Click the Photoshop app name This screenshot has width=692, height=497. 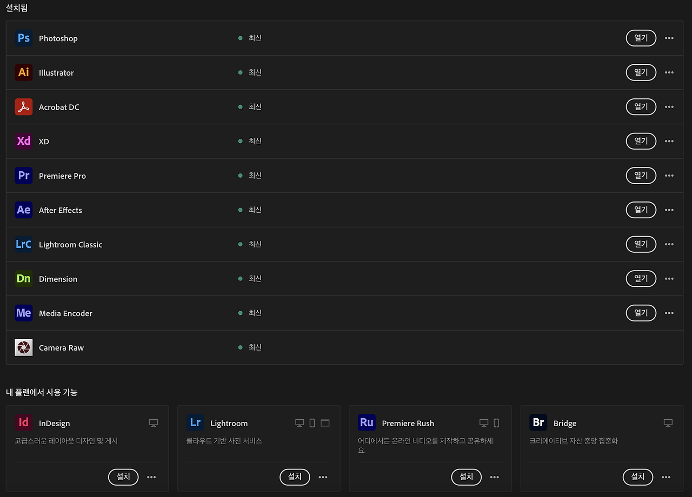pos(58,38)
